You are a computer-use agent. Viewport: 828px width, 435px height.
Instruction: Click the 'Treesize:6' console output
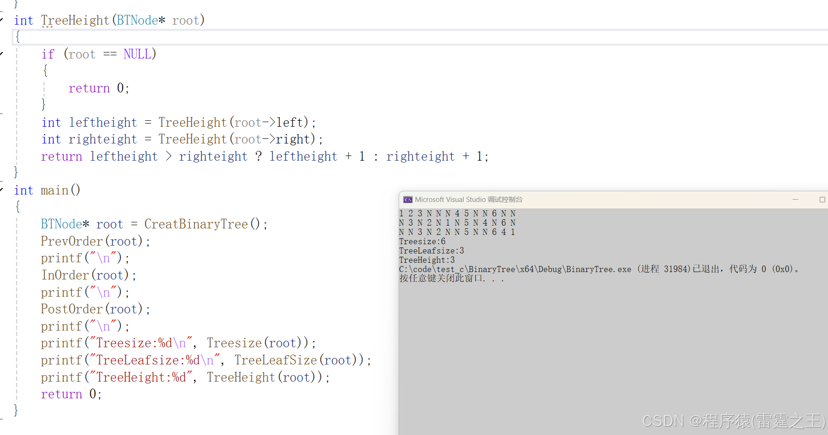[422, 241]
